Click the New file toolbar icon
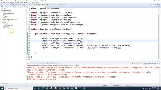The width and height of the screenshot is (161, 90). [1, 5]
